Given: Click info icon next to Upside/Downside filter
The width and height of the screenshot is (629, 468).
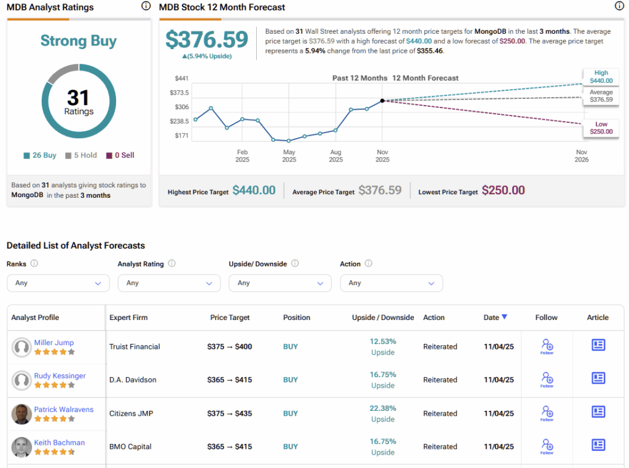Looking at the screenshot, I should pyautogui.click(x=295, y=263).
